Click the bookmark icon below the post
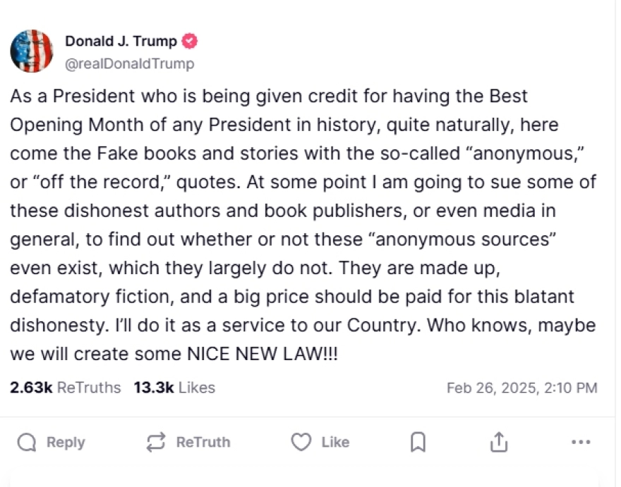 (x=417, y=442)
